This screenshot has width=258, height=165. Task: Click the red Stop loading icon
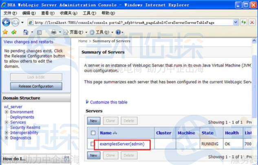252,22
